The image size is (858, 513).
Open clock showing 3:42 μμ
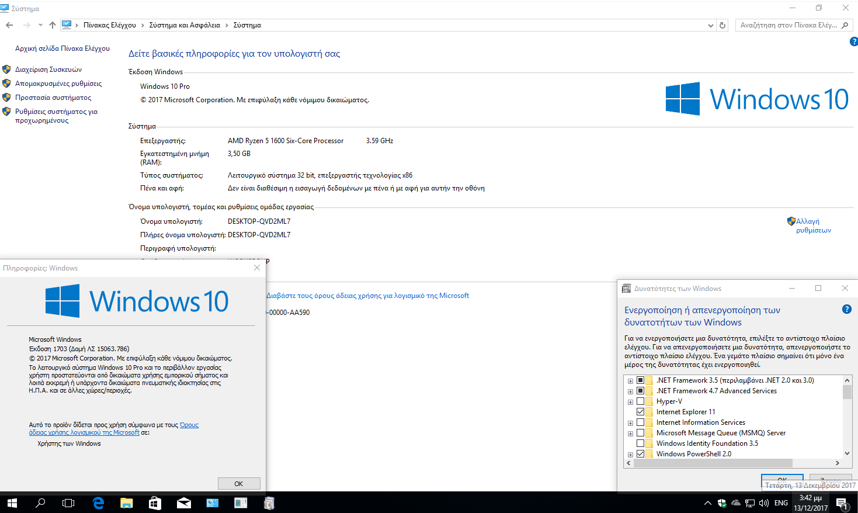[x=811, y=503]
